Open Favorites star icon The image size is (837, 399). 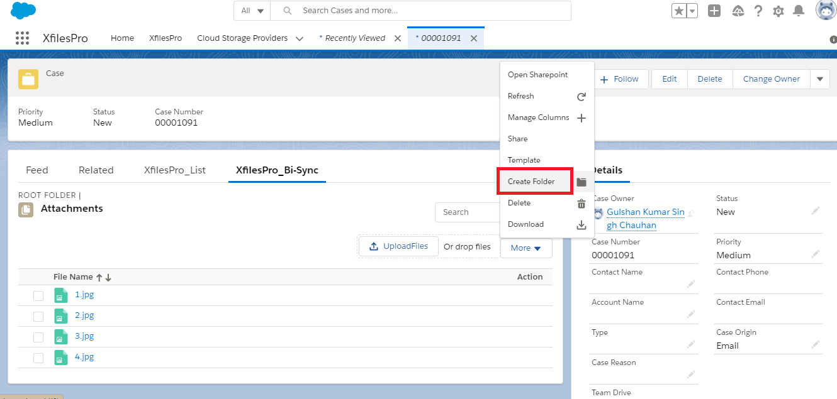pyautogui.click(x=679, y=11)
